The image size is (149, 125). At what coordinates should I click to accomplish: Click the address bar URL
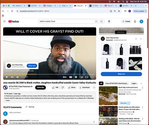point(35,11)
